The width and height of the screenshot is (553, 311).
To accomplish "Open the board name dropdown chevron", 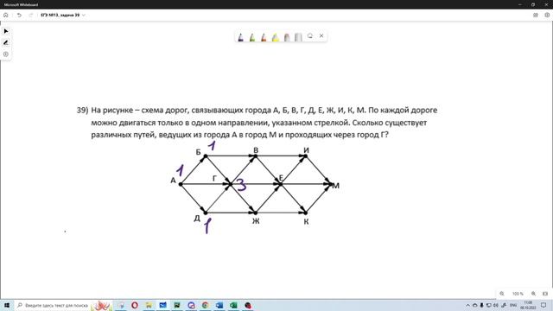I will point(84,16).
